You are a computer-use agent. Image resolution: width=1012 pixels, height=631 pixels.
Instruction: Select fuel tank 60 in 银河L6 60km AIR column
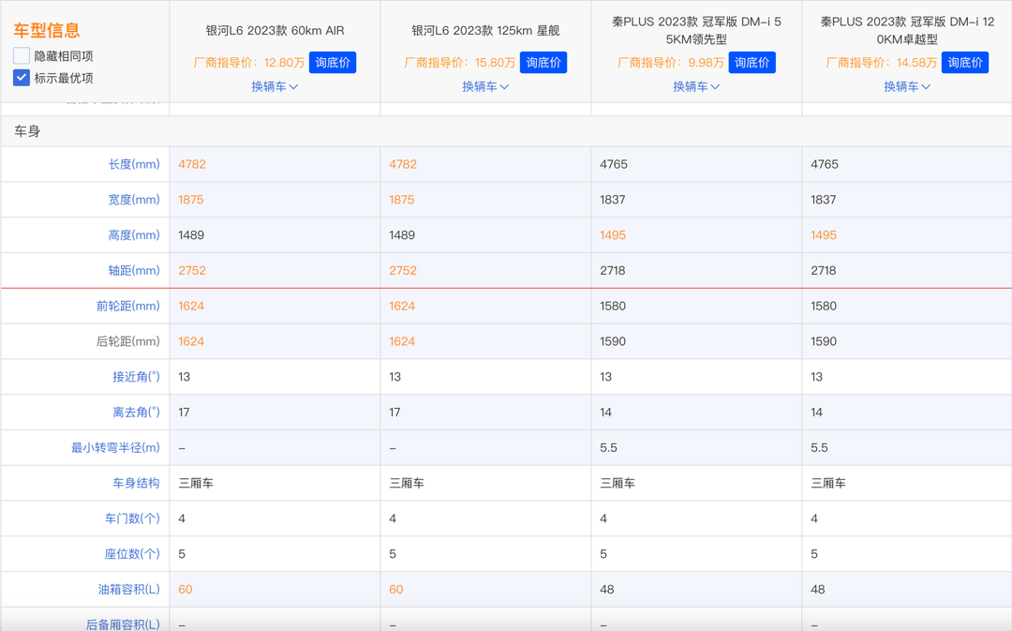pyautogui.click(x=186, y=590)
